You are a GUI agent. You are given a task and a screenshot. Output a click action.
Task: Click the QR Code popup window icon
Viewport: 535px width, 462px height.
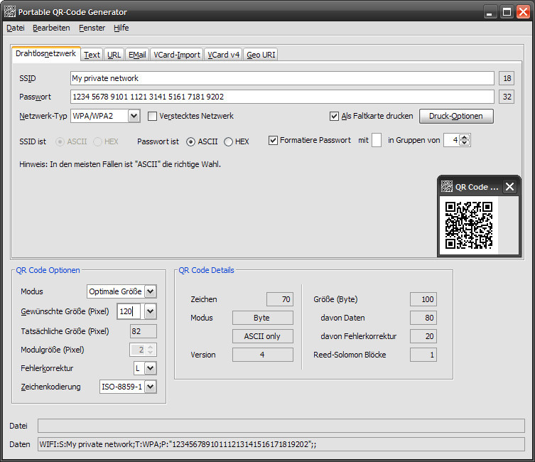click(x=447, y=187)
